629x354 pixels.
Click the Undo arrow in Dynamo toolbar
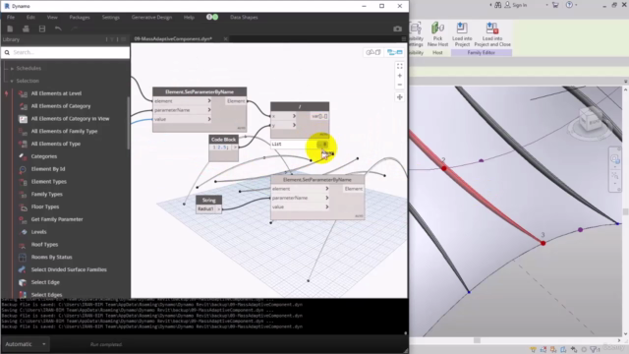pos(58,29)
